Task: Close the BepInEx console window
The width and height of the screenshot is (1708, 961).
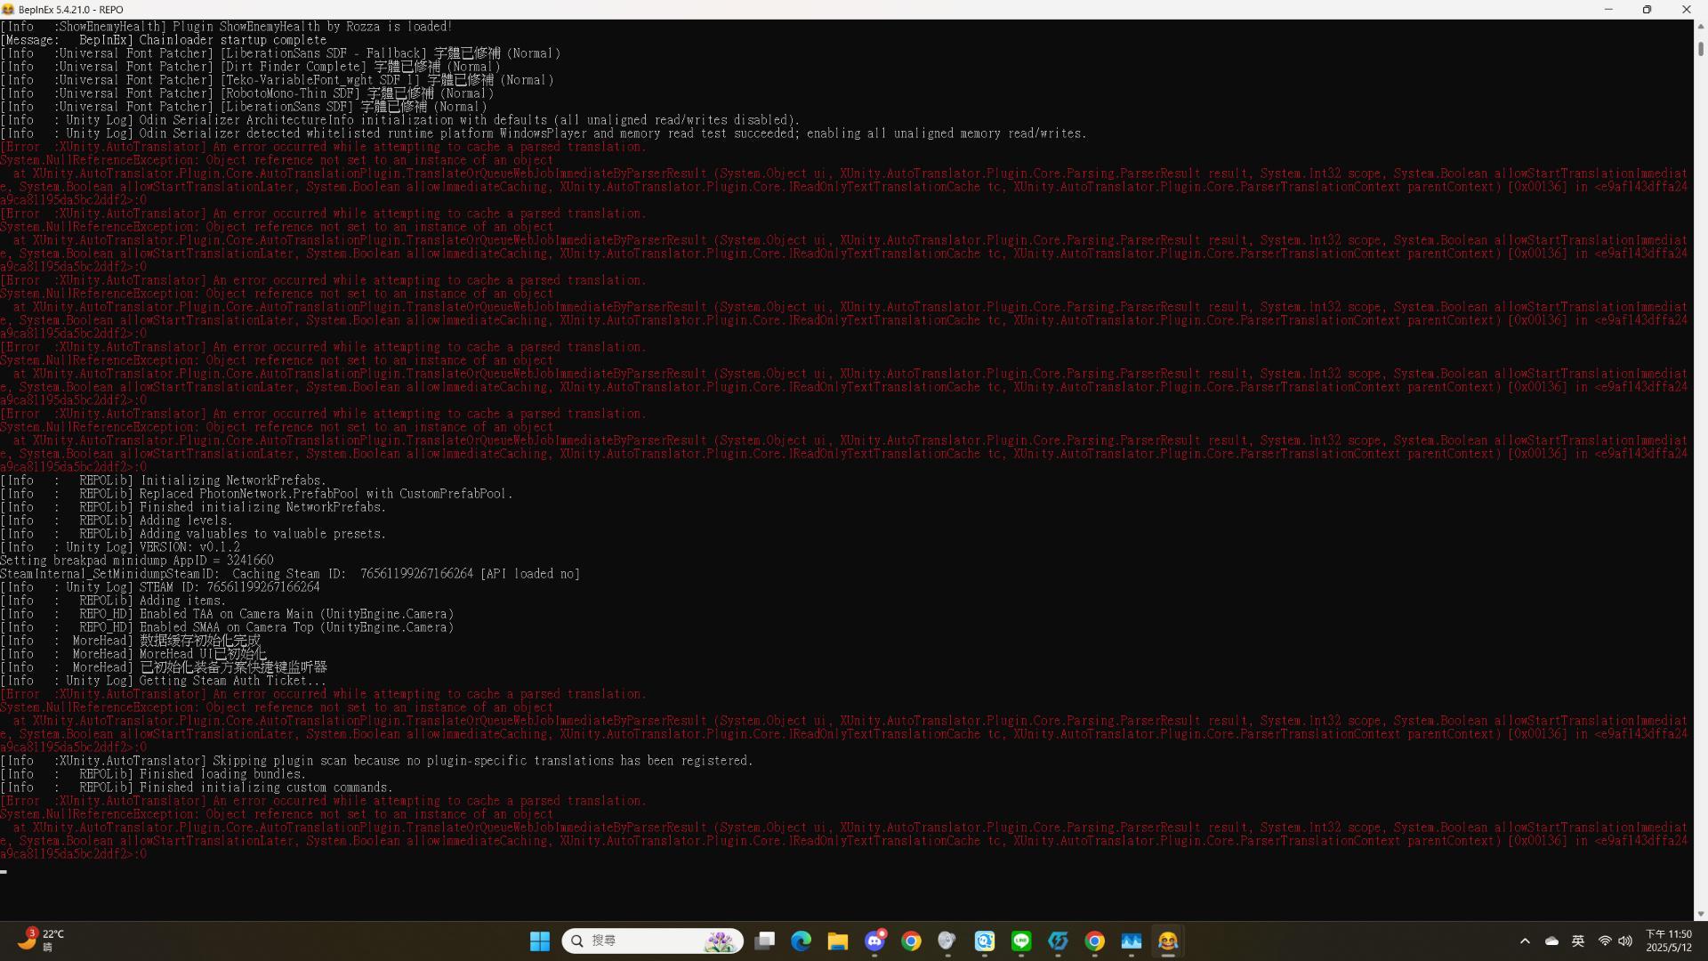Action: click(1686, 9)
